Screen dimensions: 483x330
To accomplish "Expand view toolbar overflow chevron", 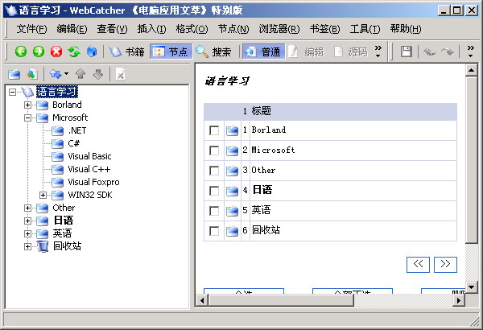I will point(378,52).
